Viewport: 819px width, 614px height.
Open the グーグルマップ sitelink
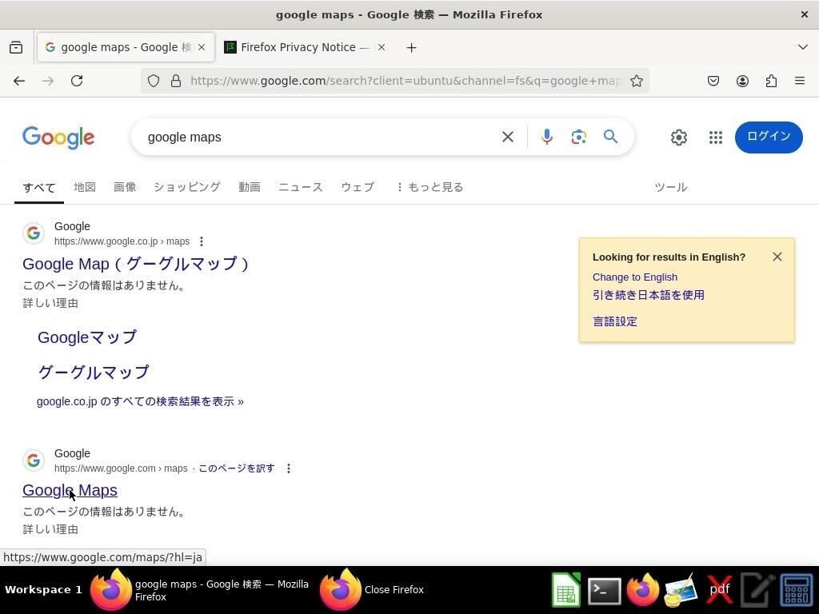[x=94, y=373]
